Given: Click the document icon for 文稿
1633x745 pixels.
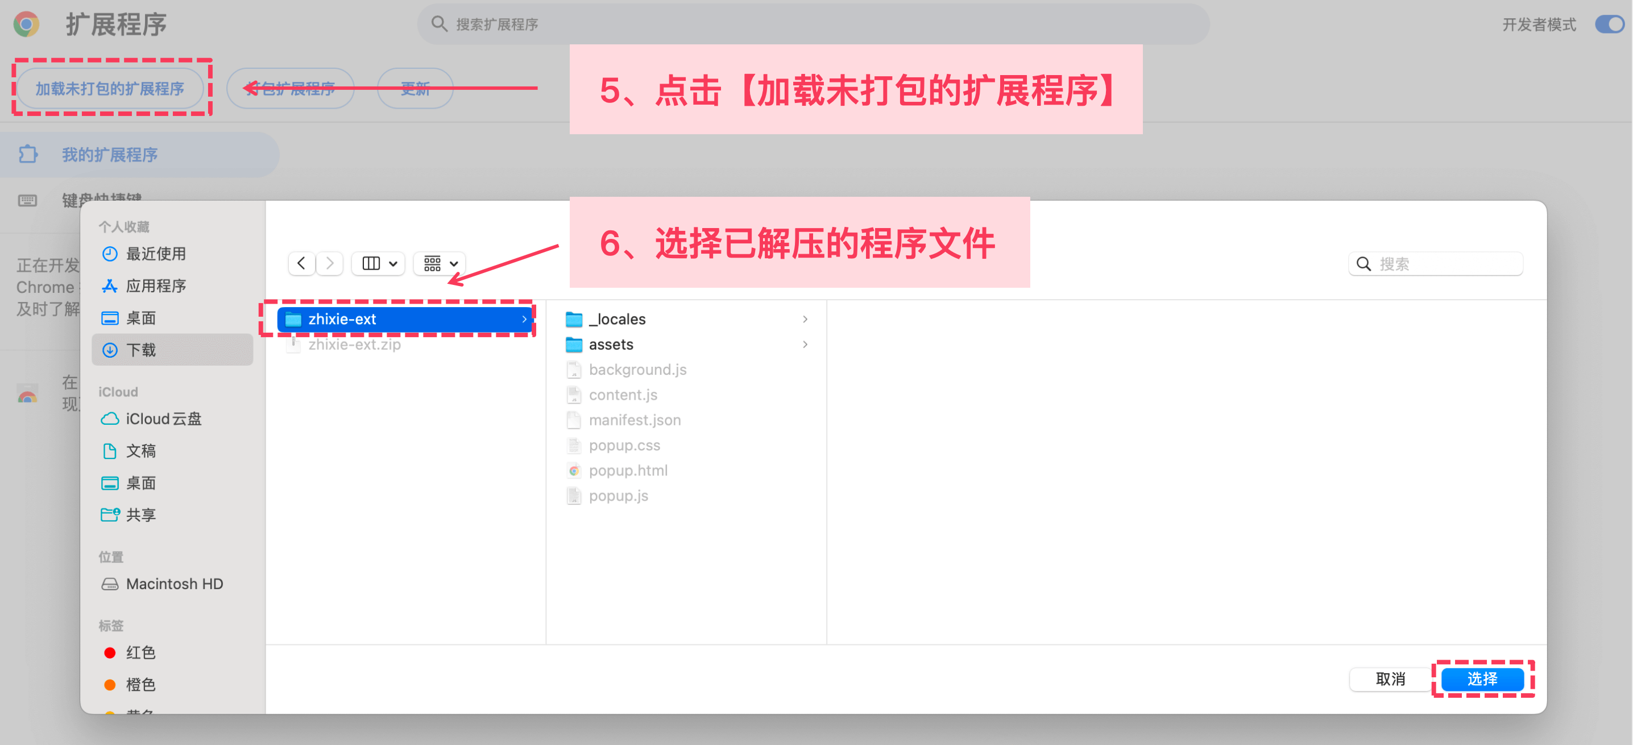Looking at the screenshot, I should pos(110,451).
